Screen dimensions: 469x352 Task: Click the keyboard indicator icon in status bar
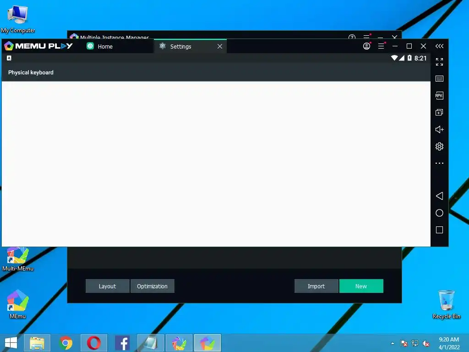coord(9,58)
